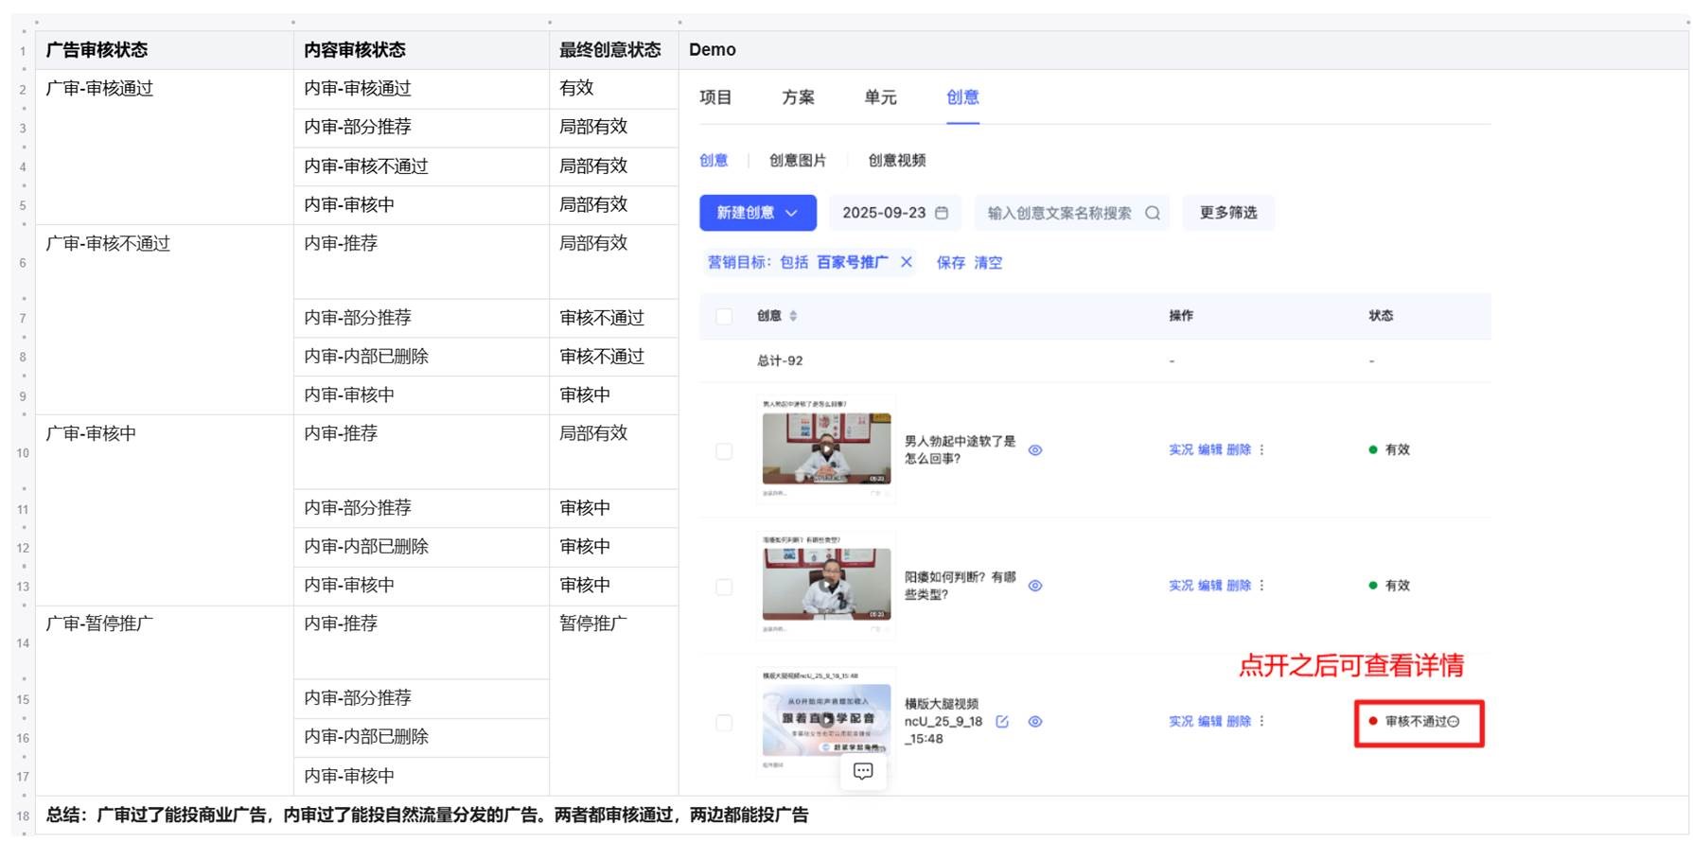Open more actions menu for 阳痿如何判断 row
1693x842 pixels.
[x=1261, y=586]
